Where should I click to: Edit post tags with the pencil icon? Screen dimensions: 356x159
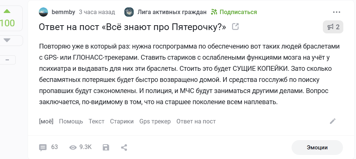pyautogui.click(x=333, y=121)
